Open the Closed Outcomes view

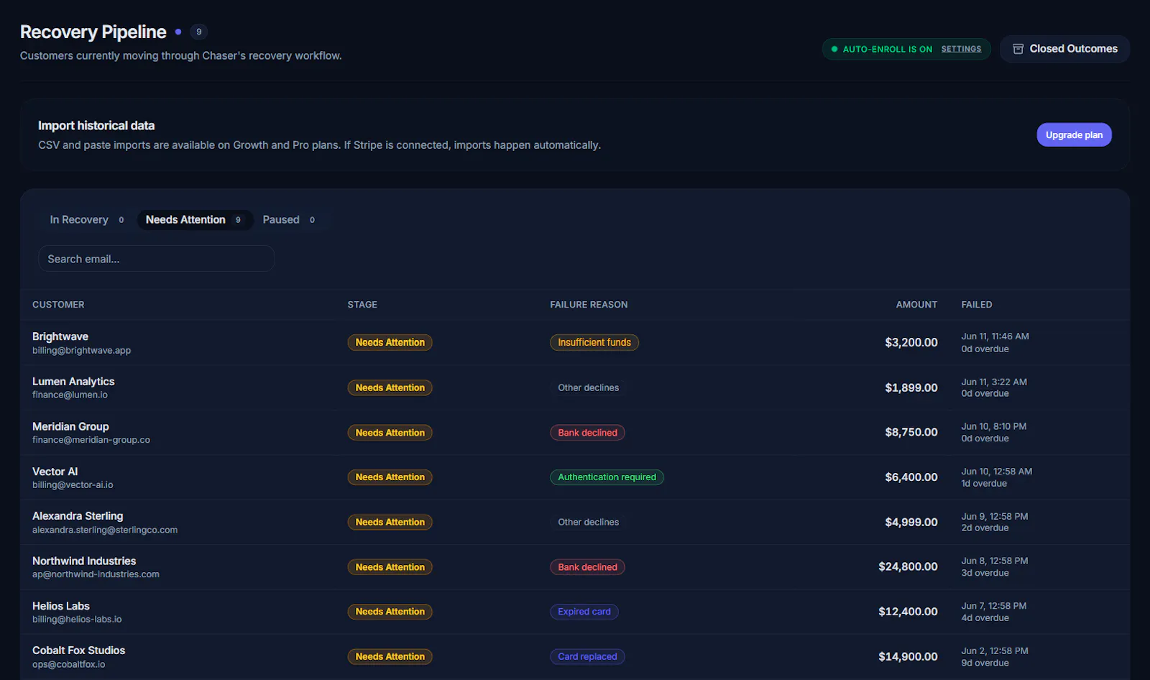(x=1064, y=49)
